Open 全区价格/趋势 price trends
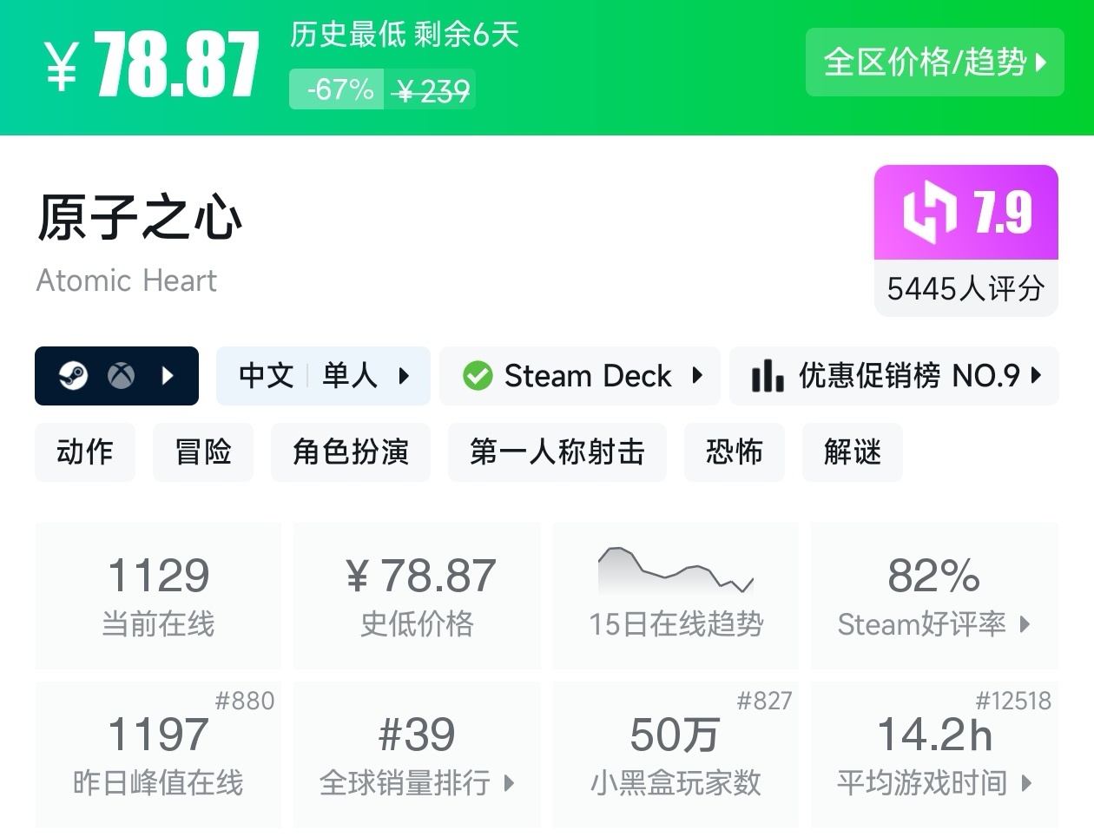The height and width of the screenshot is (837, 1094). pyautogui.click(x=935, y=63)
